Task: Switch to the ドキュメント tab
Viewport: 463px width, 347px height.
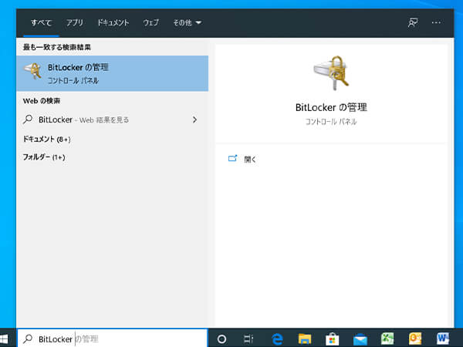Action: (x=113, y=22)
